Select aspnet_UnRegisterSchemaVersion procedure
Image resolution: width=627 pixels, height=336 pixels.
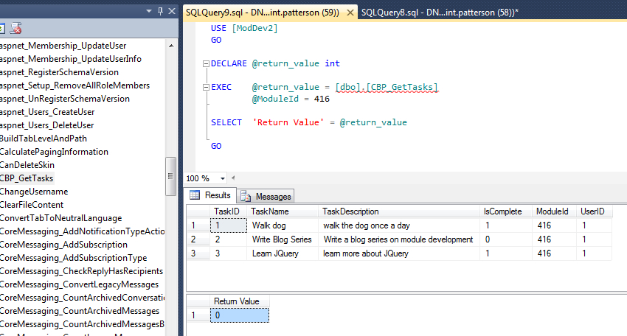[65, 98]
